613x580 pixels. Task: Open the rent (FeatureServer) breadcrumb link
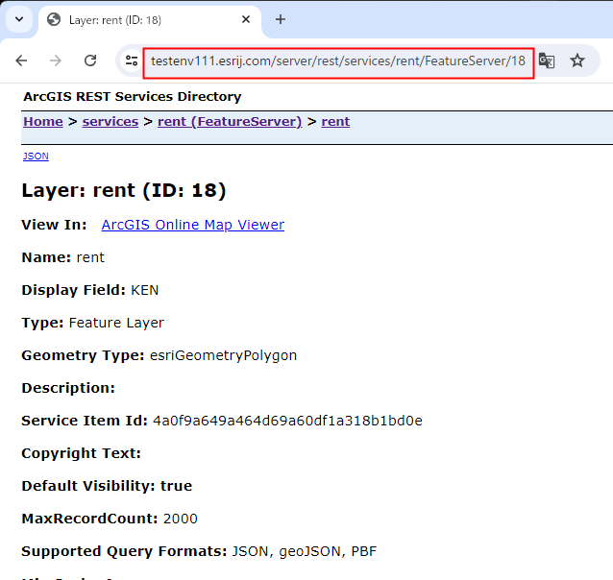230,122
